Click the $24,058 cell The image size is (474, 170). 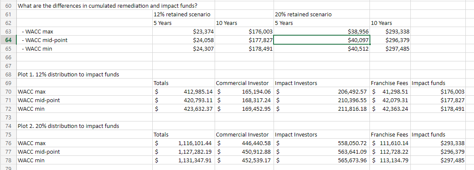click(x=184, y=40)
